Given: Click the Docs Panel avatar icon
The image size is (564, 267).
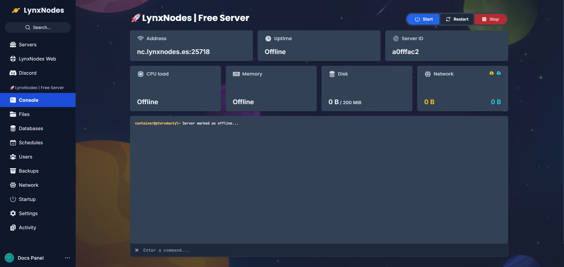Looking at the screenshot, I should 9,258.
